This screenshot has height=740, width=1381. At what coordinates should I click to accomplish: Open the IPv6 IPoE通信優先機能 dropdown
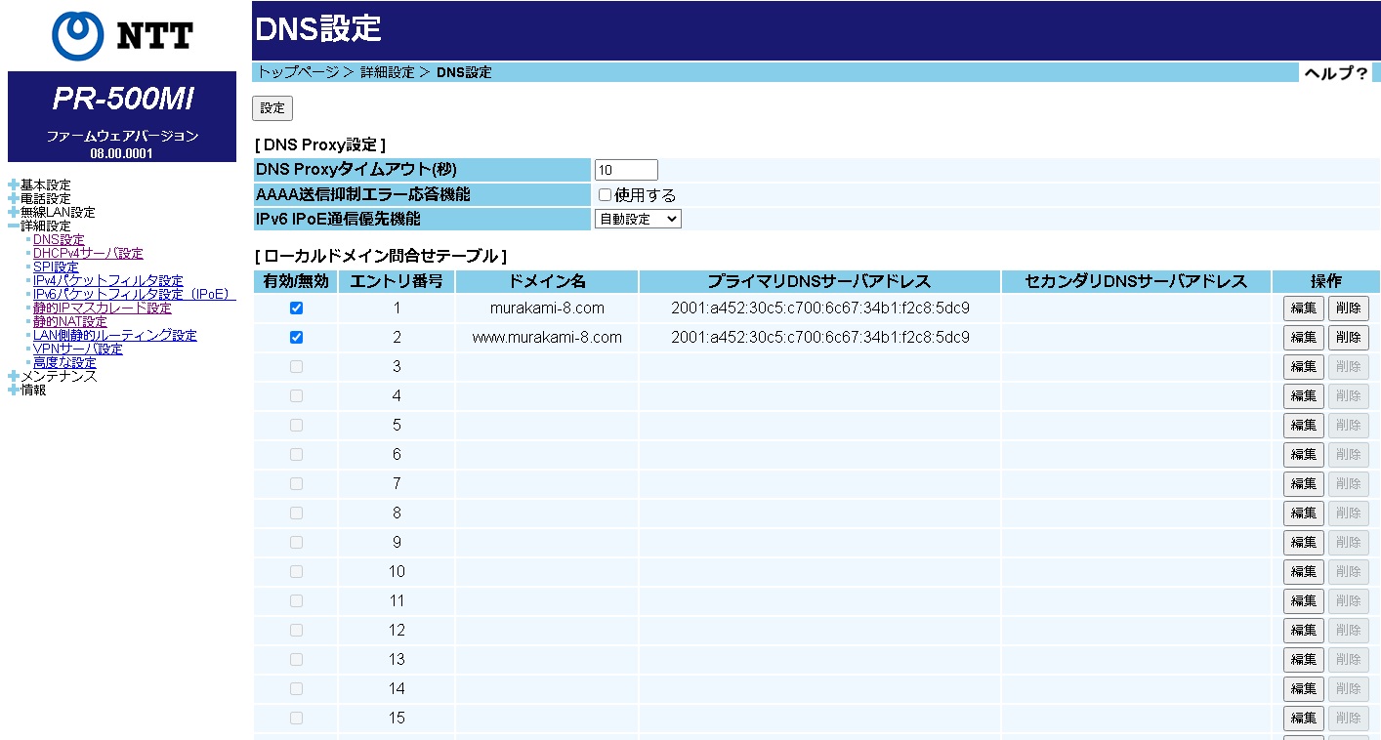coord(638,220)
